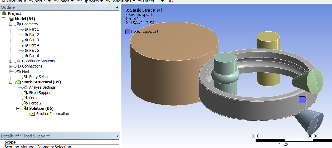Viewport: 332px width, 148px height.
Task: Select the Part 6 body icon
Action: pos(26,56)
